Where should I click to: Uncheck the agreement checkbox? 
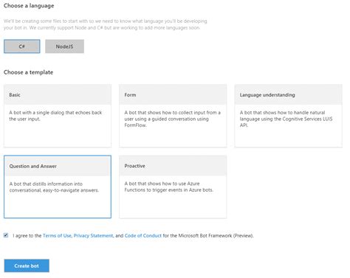point(6,235)
